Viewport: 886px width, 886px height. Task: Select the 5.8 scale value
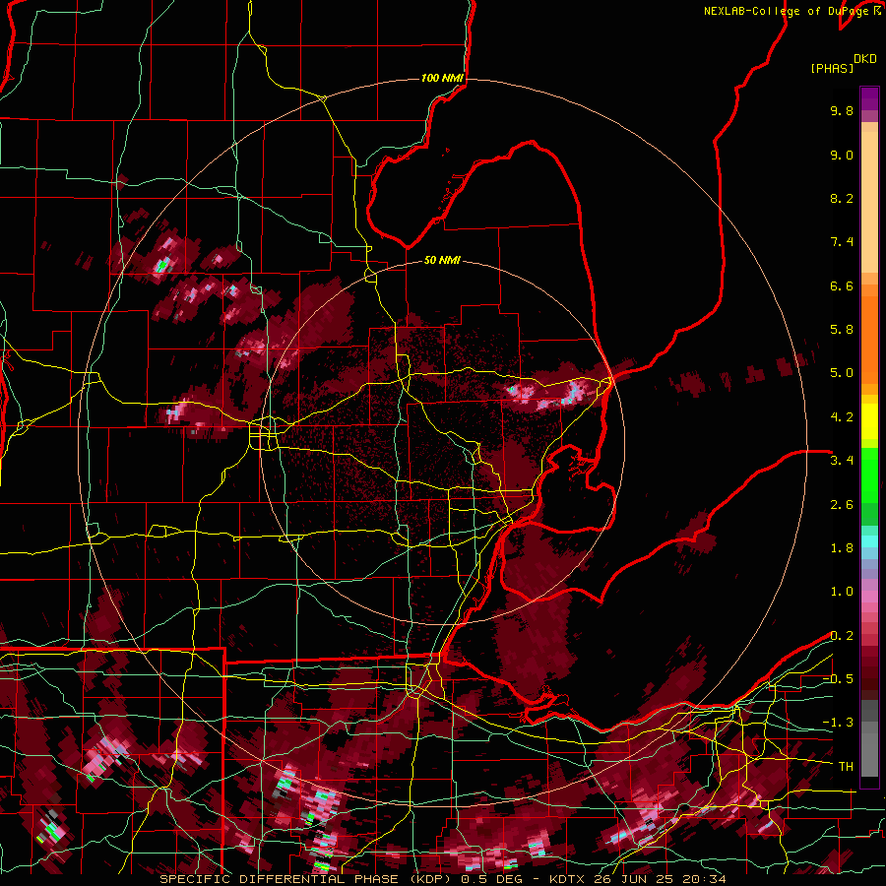pos(842,330)
